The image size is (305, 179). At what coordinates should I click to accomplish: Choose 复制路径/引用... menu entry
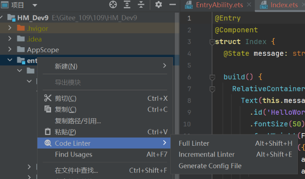[x=105, y=121]
